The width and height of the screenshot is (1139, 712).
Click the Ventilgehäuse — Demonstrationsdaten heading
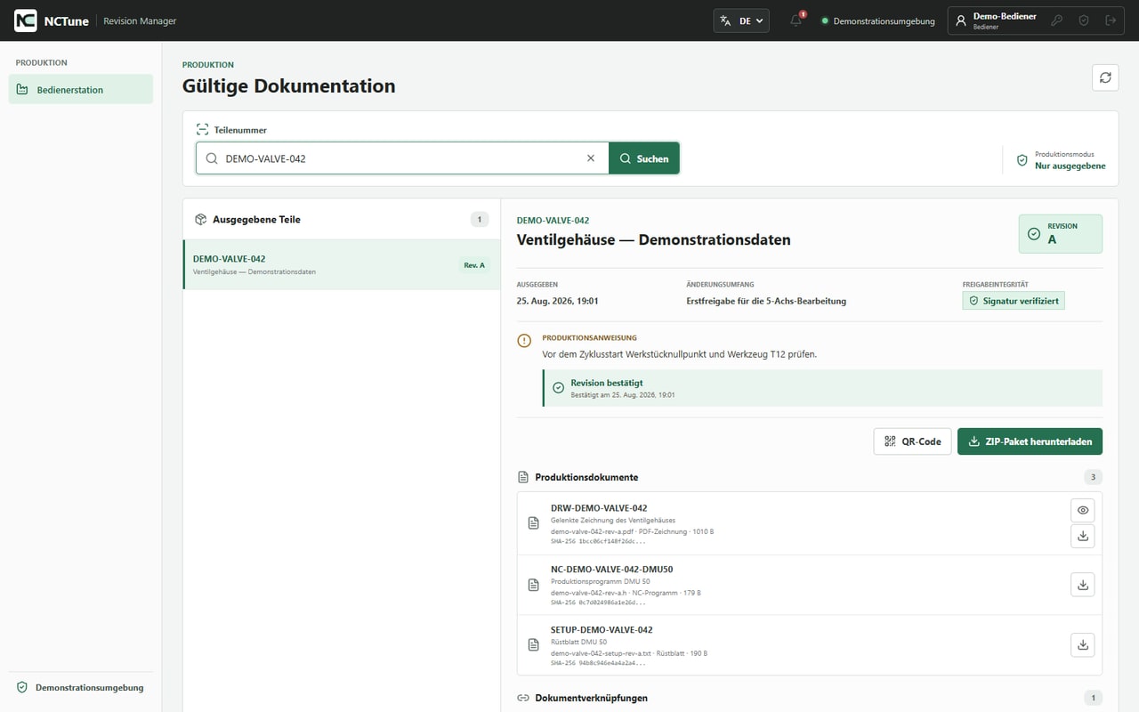click(x=654, y=239)
